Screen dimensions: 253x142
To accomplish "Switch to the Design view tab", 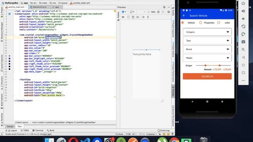I will [10, 126].
